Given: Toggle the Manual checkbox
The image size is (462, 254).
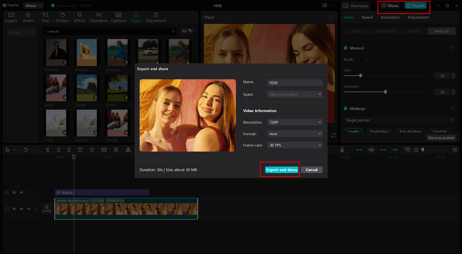Looking at the screenshot, I should (345, 48).
